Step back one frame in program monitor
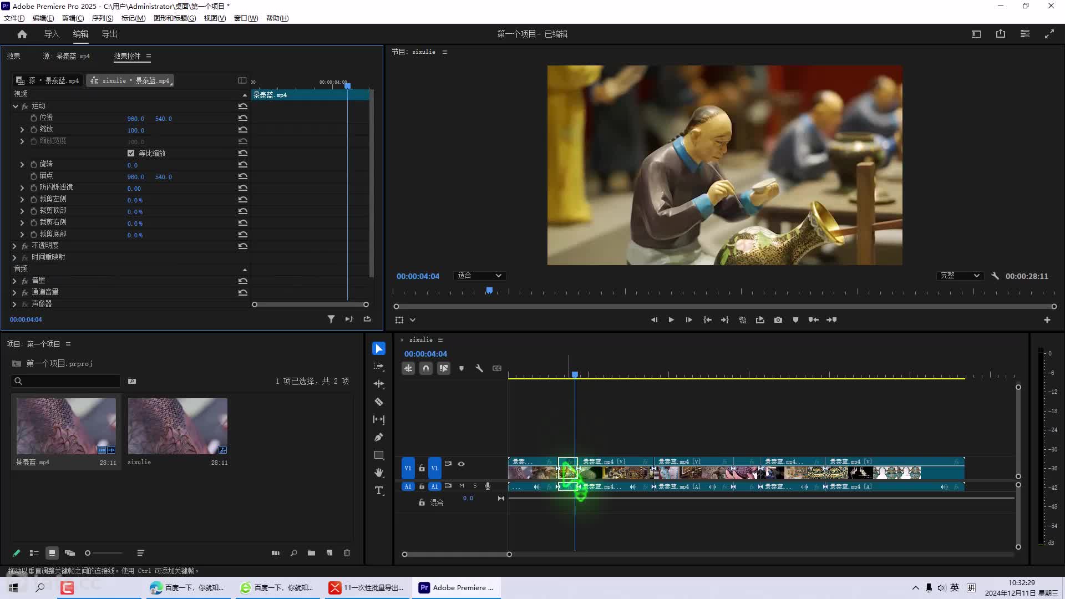The image size is (1065, 599). click(654, 320)
